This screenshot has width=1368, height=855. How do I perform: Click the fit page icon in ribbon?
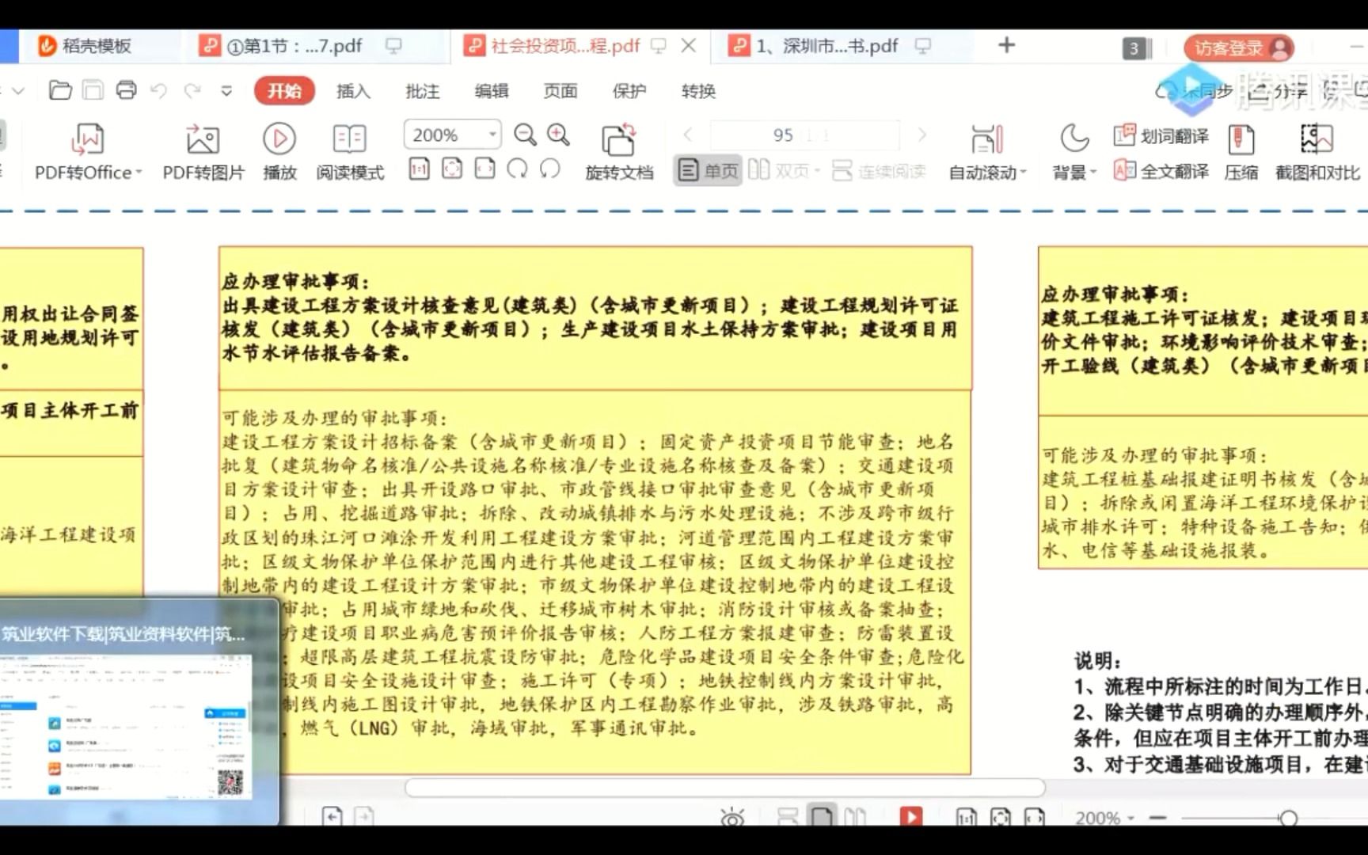(x=452, y=169)
